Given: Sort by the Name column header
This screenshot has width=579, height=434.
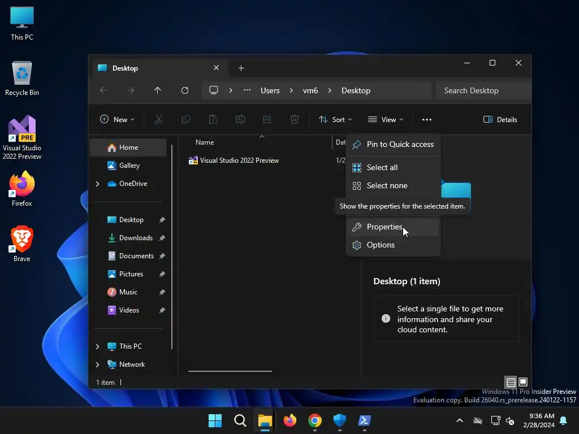Looking at the screenshot, I should [205, 142].
